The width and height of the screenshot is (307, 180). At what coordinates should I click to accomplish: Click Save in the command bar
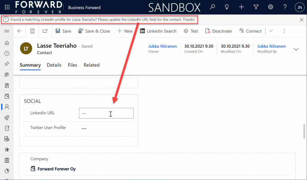pyautogui.click(x=63, y=31)
